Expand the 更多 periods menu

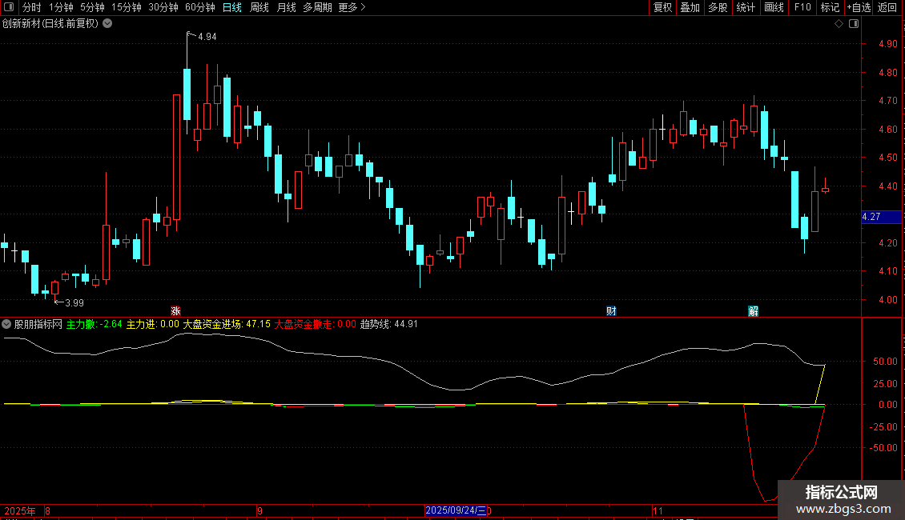click(x=352, y=7)
